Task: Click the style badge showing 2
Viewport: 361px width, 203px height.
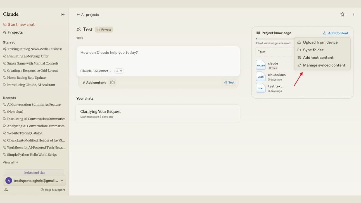Action: pos(119,71)
